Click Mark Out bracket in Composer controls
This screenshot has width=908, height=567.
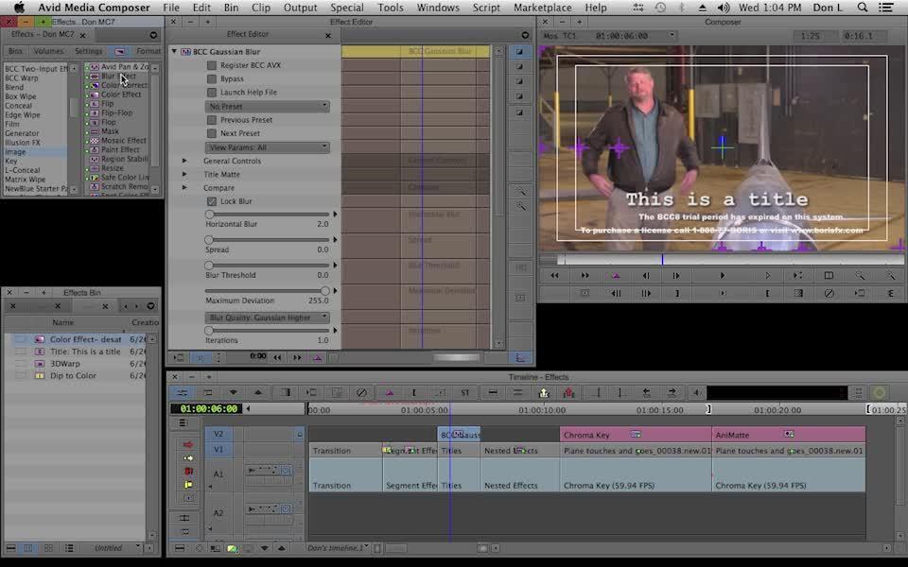pyautogui.click(x=676, y=293)
